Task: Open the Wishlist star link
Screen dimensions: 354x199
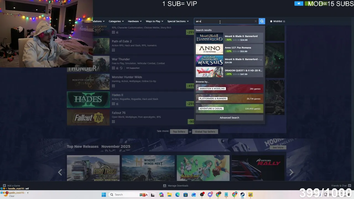Action: click(277, 21)
